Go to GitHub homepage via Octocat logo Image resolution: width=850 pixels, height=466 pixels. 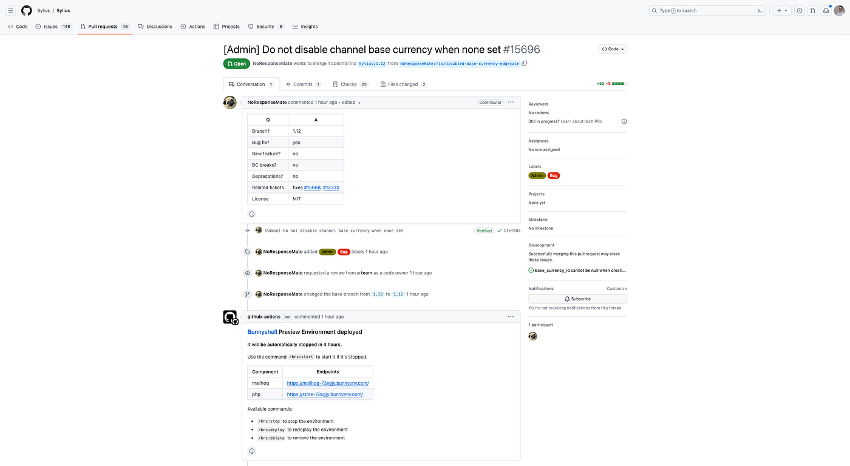tap(26, 10)
